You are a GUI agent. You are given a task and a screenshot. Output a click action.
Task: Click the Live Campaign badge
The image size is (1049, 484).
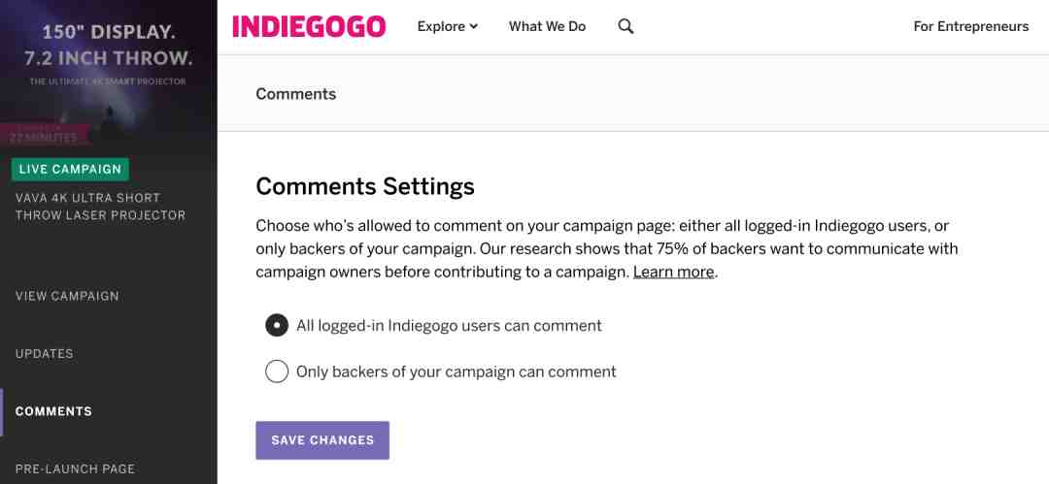pyautogui.click(x=70, y=169)
